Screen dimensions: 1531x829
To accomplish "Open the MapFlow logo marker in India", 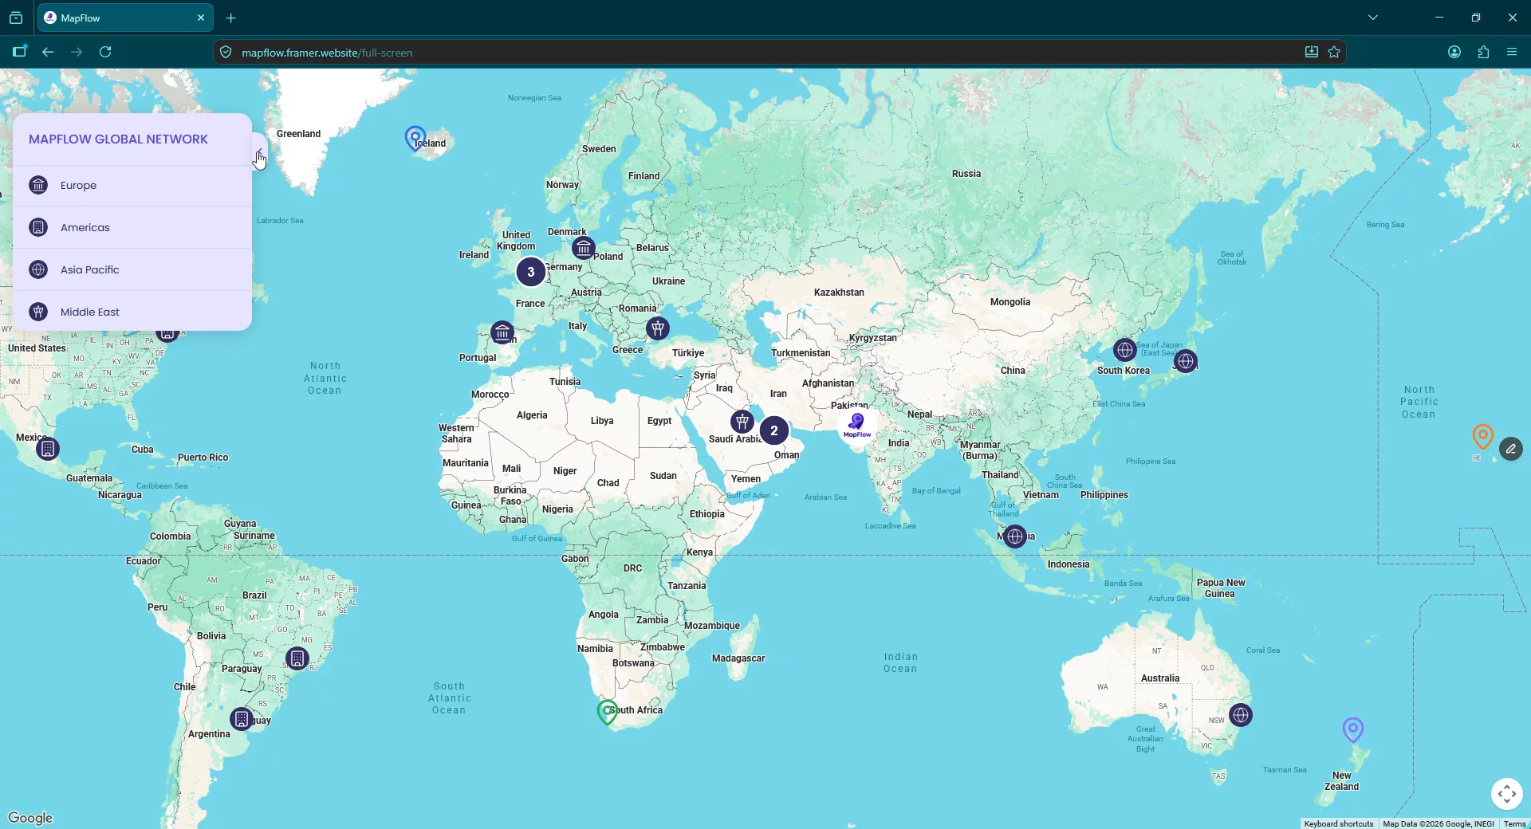I will (x=857, y=425).
